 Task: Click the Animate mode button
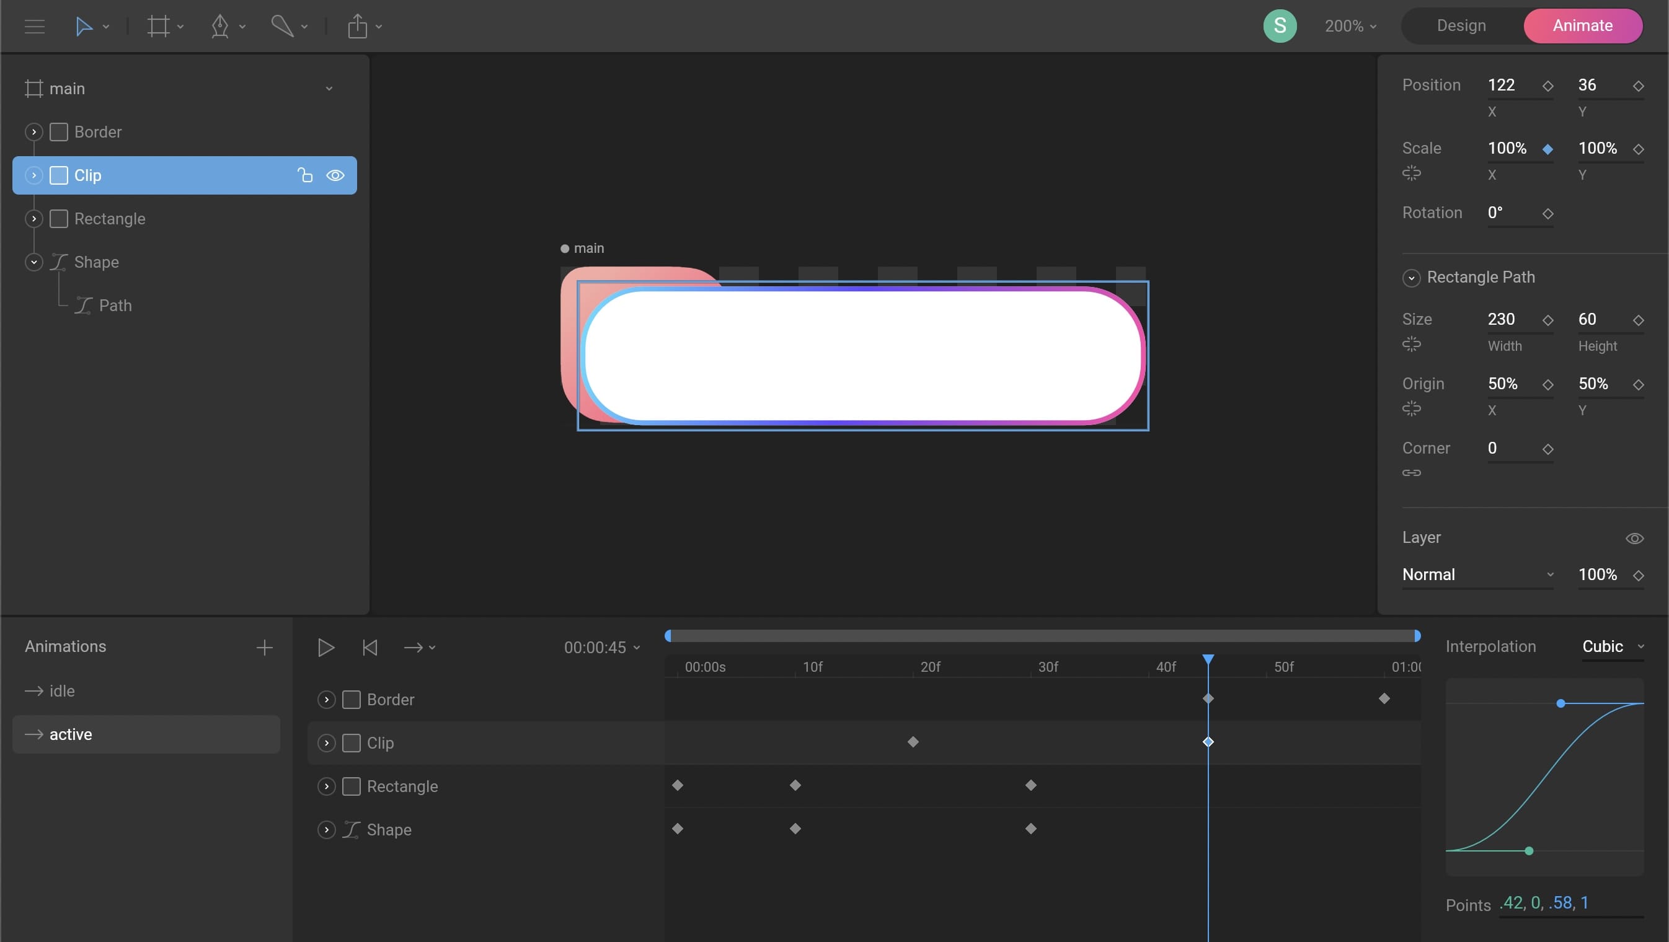coord(1582,26)
